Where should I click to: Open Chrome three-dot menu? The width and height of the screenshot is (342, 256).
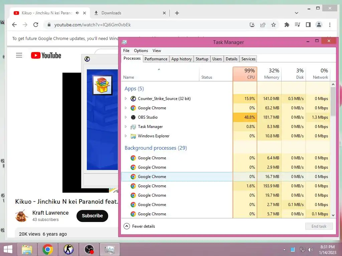click(330, 25)
